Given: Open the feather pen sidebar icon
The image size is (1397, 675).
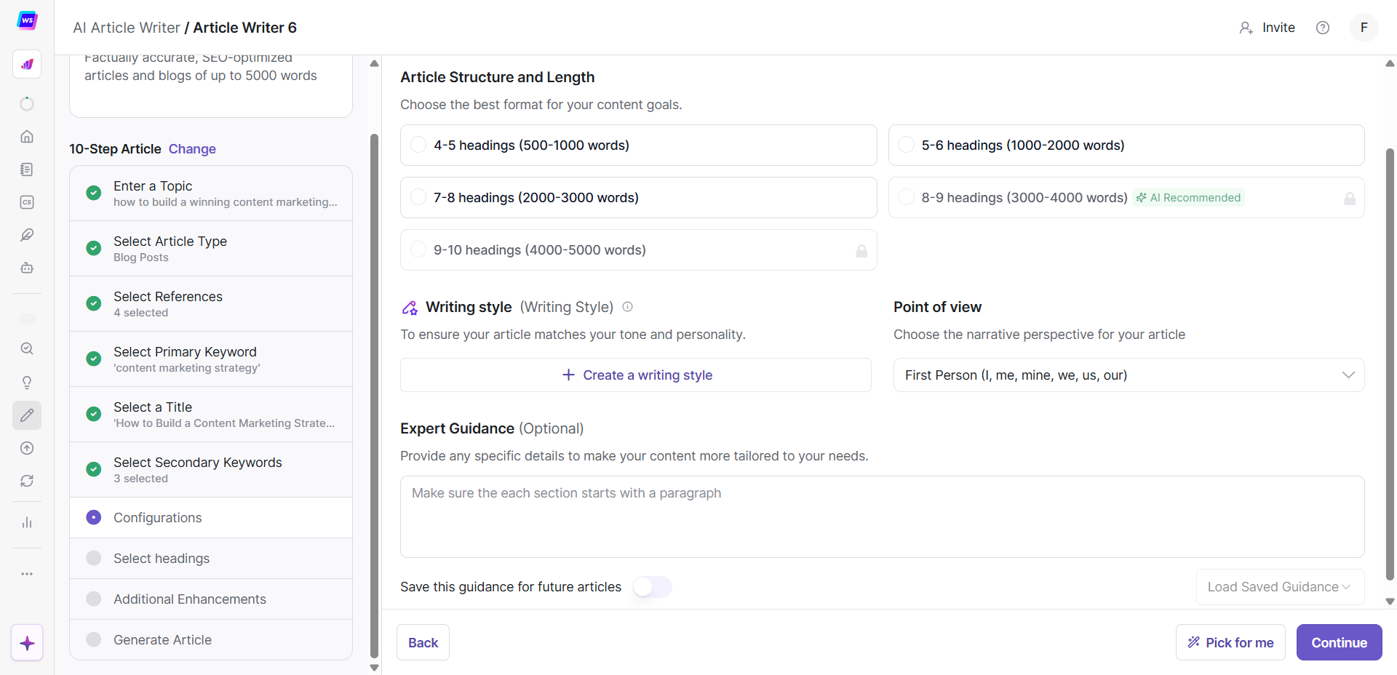Looking at the screenshot, I should pos(27,235).
